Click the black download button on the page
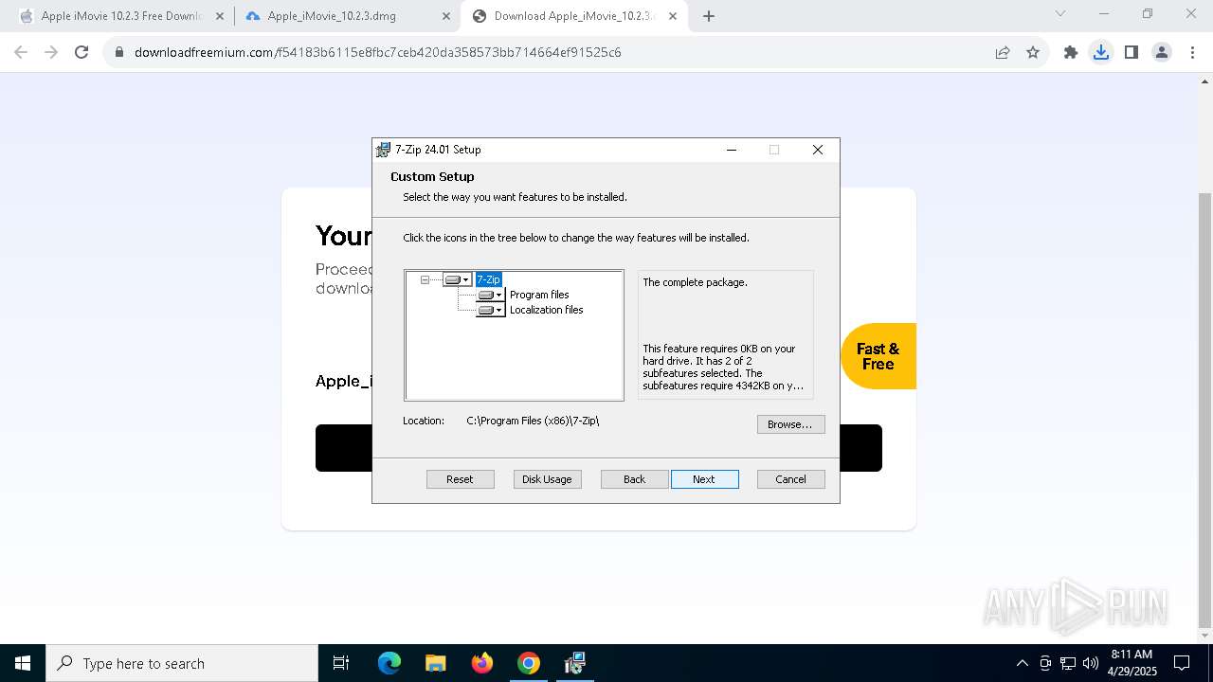 point(599,448)
